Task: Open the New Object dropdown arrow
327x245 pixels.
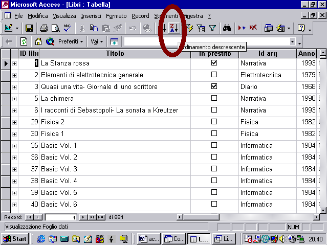Action: (x=289, y=28)
